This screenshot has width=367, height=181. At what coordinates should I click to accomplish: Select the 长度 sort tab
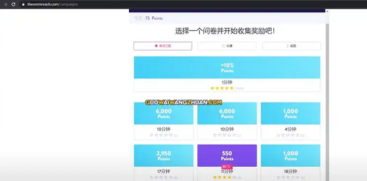(x=227, y=46)
